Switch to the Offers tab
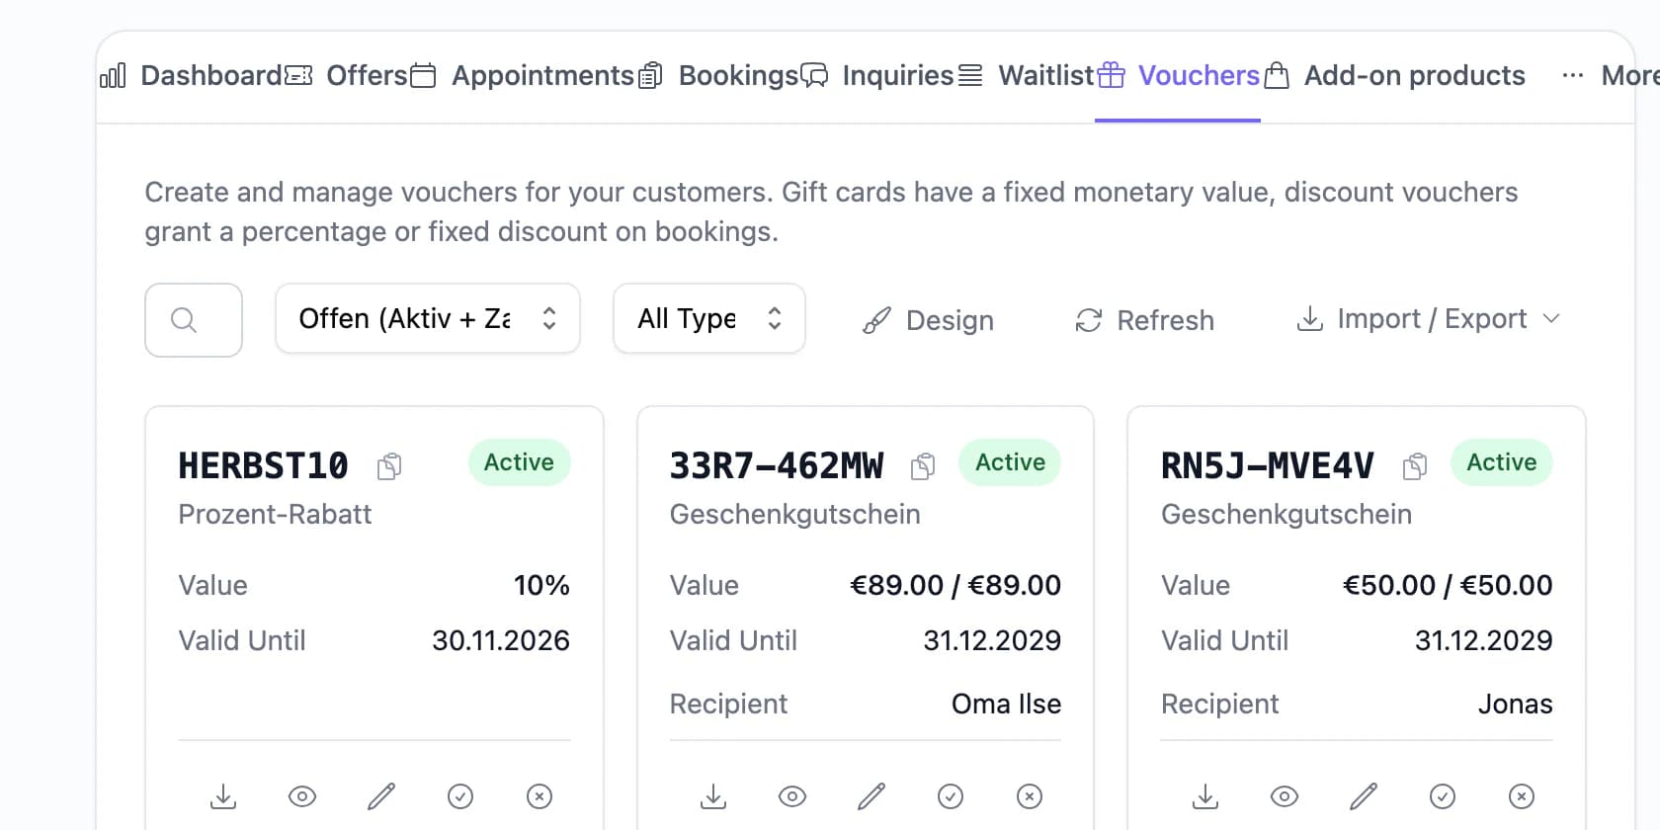The height and width of the screenshot is (830, 1660). 346,76
